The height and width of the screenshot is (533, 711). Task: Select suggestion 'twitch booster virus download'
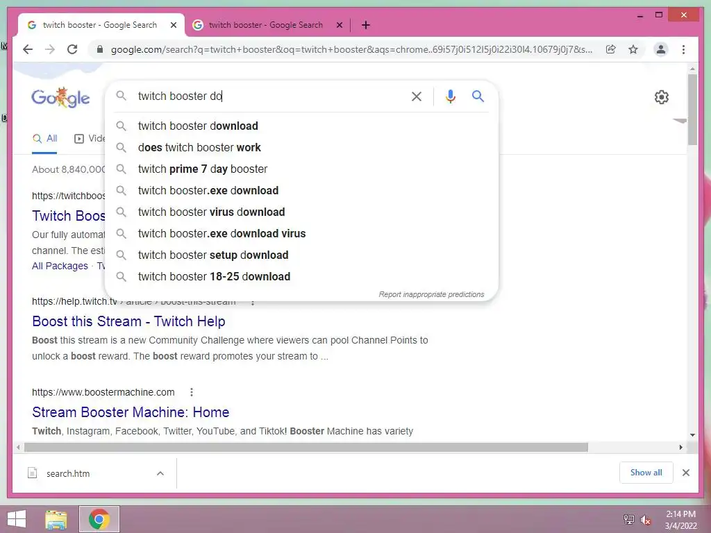point(301,212)
